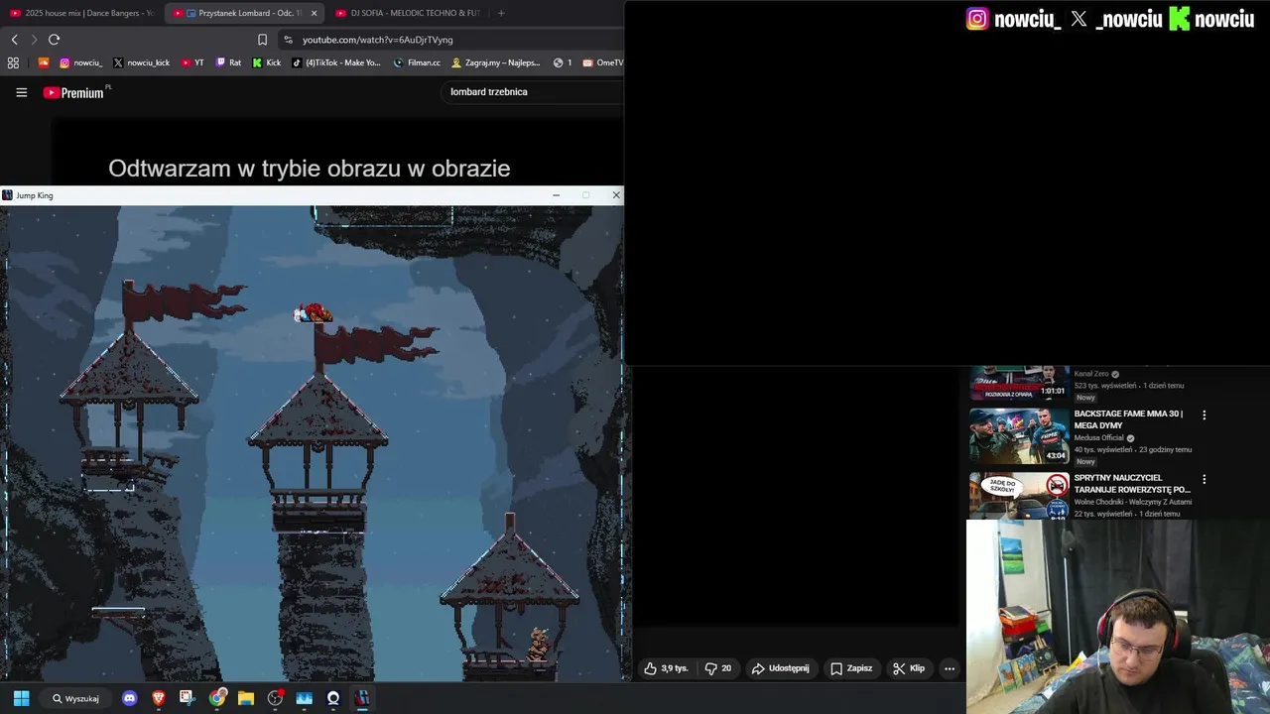
Task: Open the TikTok - Make Yo... bookmark
Action: click(336, 62)
